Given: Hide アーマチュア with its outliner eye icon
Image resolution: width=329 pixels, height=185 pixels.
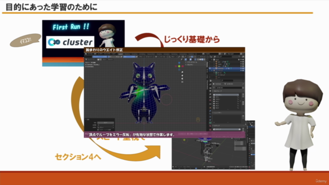Looking at the screenshot, I should pyautogui.click(x=241, y=70).
